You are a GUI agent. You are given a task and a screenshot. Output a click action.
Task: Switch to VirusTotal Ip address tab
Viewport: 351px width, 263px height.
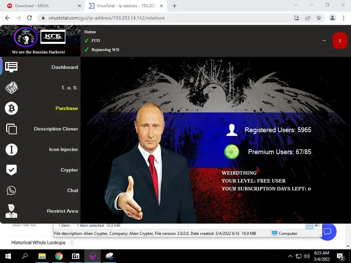click(125, 6)
